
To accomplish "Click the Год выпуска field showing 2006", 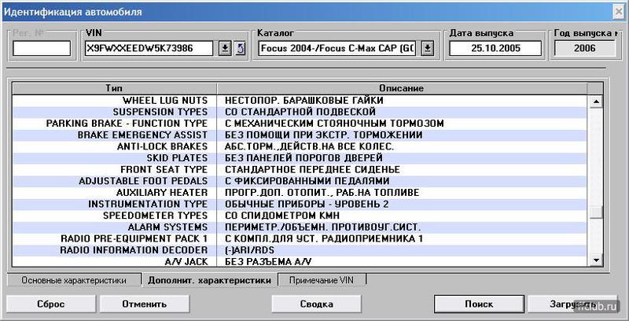I will 584,49.
